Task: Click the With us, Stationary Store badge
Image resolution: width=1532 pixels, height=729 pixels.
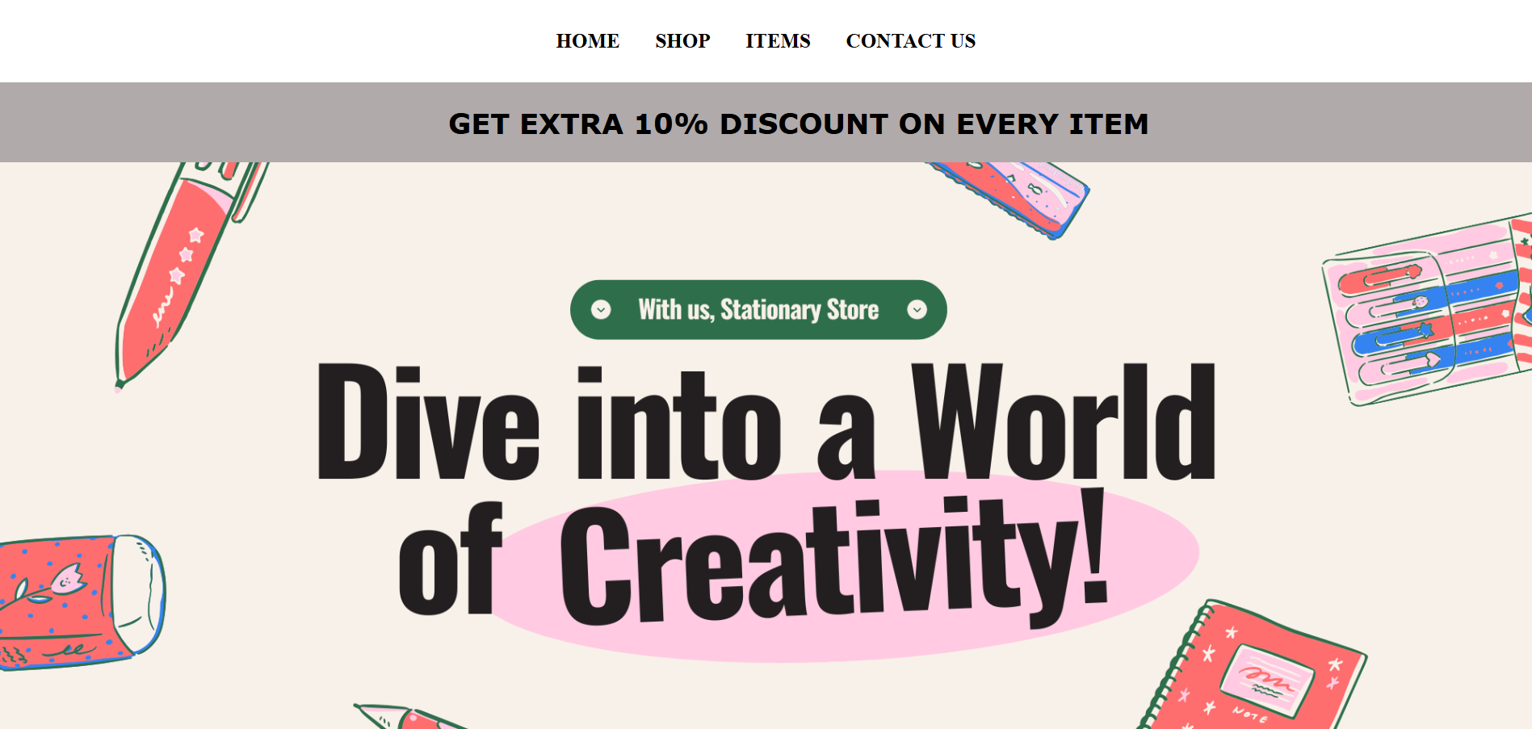Action: point(758,310)
